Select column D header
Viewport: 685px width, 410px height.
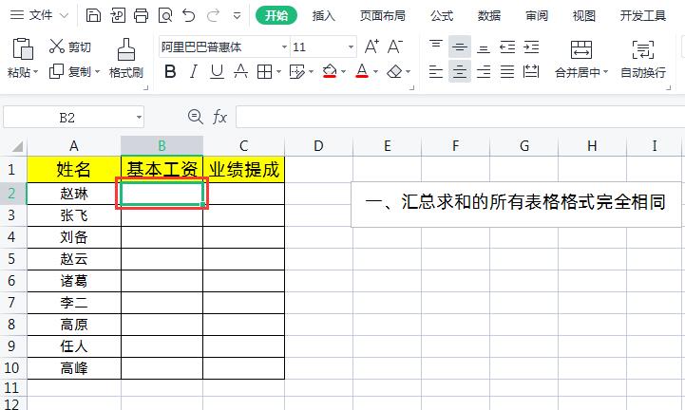click(x=318, y=146)
